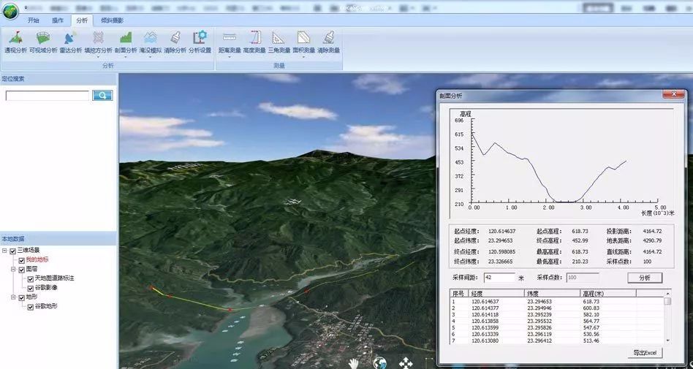693x369 pixels.
Task: Click the 采样间距 input field
Action: [499, 278]
